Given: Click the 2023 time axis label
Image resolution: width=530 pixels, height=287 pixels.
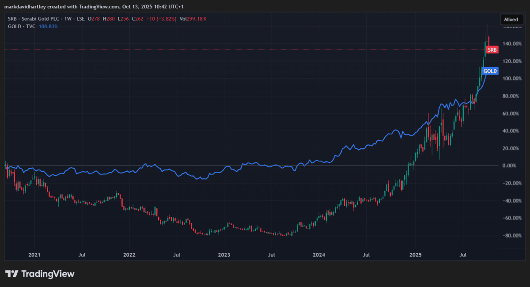Looking at the screenshot, I should coord(224,255).
